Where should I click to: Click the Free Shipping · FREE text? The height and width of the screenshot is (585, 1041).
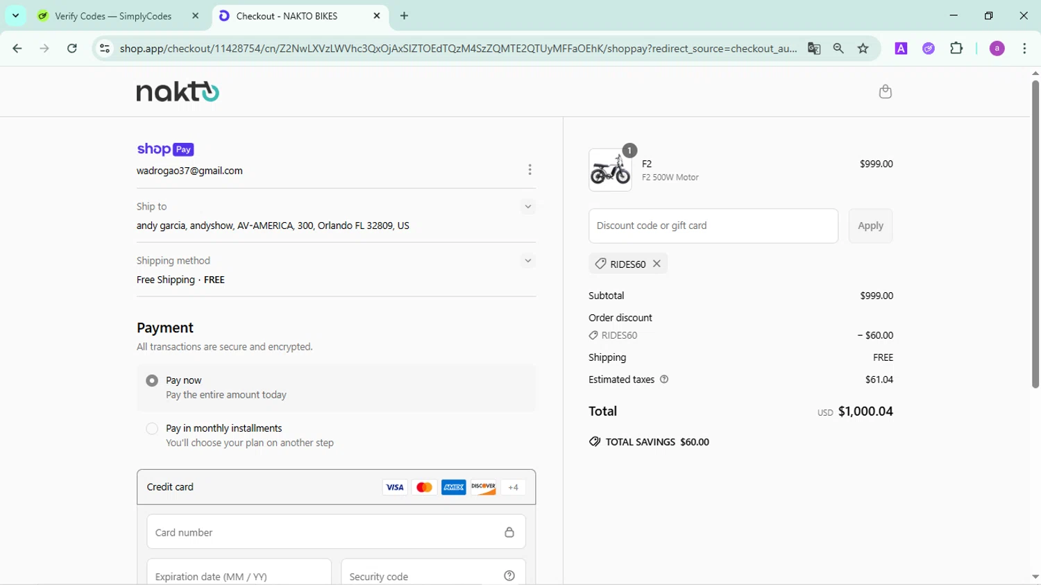tap(180, 280)
